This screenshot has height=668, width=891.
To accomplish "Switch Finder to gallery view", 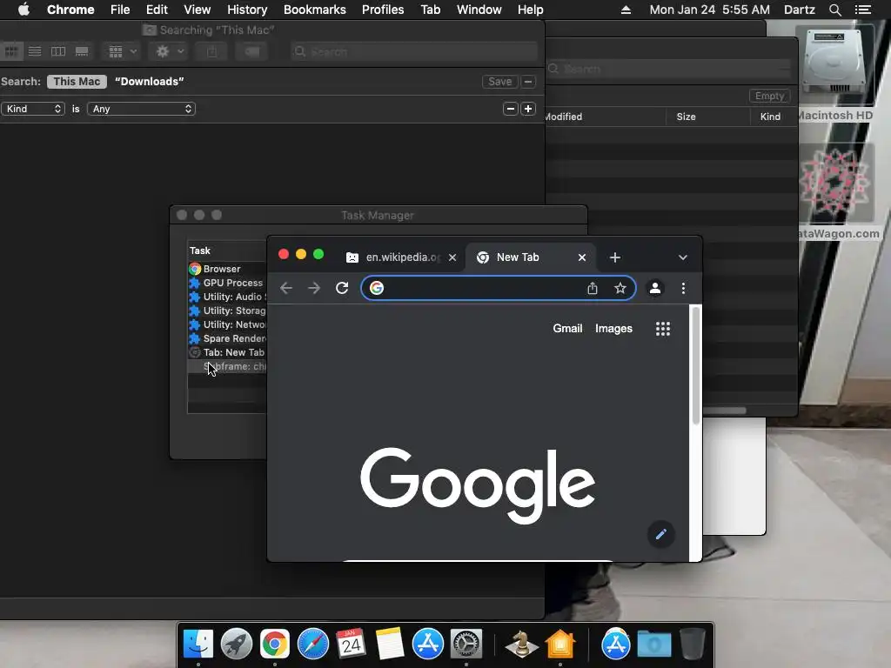I will point(82,51).
